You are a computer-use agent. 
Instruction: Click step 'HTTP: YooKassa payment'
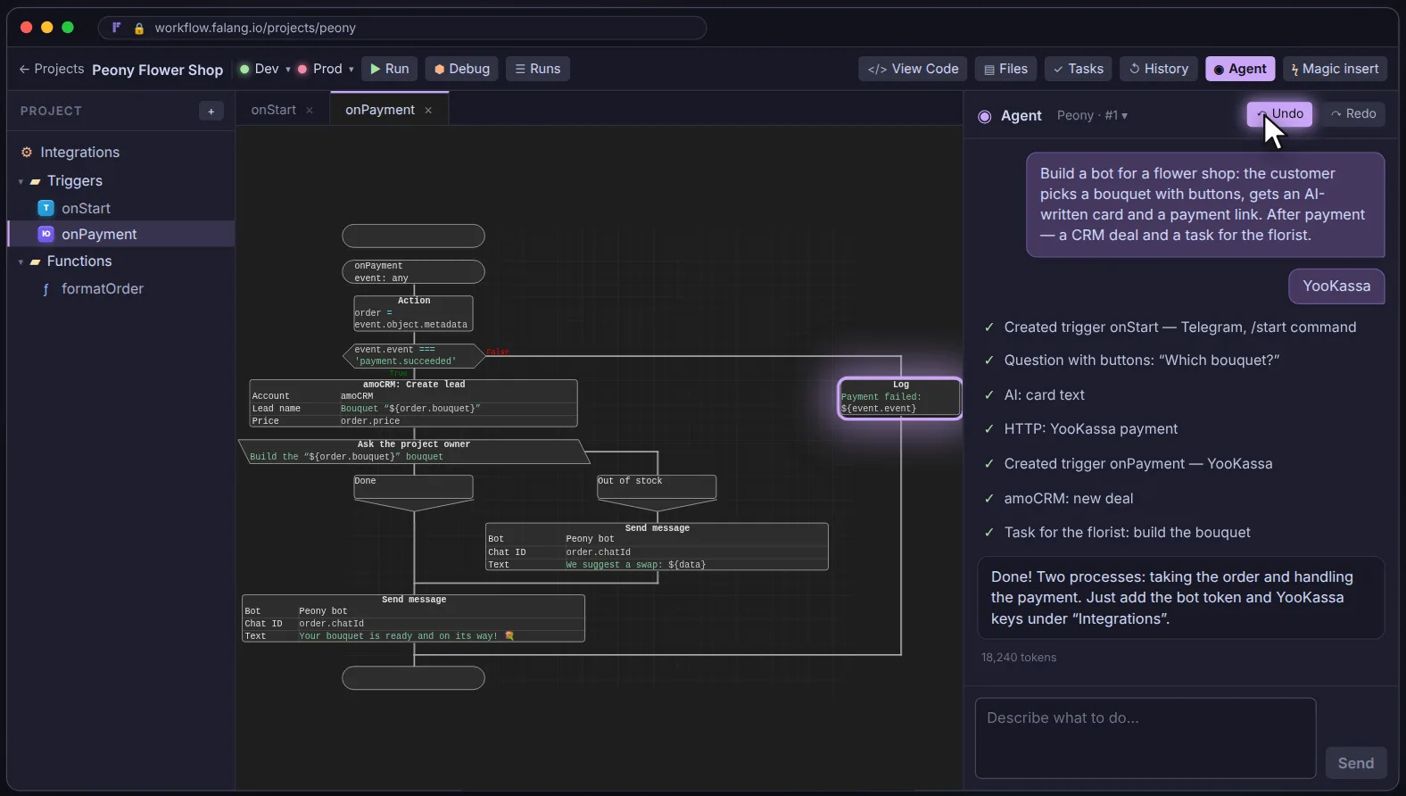click(1091, 429)
